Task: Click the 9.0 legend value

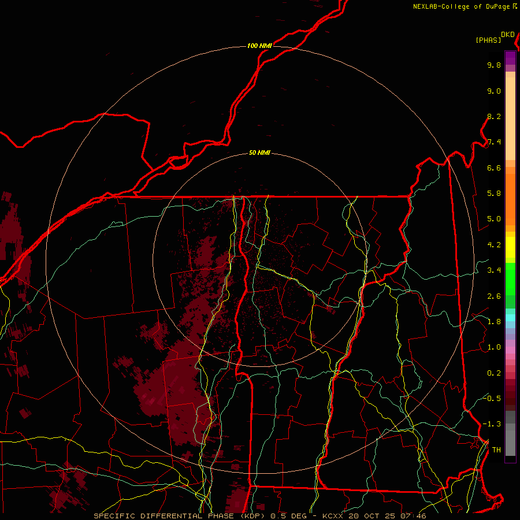Action: coord(494,91)
